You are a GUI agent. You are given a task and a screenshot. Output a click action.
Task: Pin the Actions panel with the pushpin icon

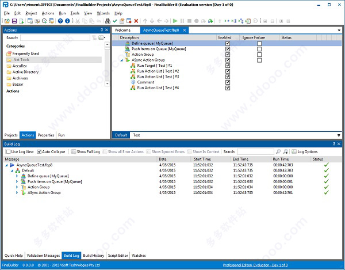102,30
